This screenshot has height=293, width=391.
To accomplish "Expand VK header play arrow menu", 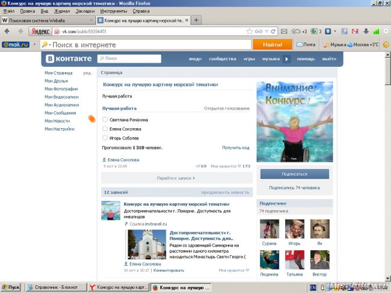I will [x=286, y=59].
